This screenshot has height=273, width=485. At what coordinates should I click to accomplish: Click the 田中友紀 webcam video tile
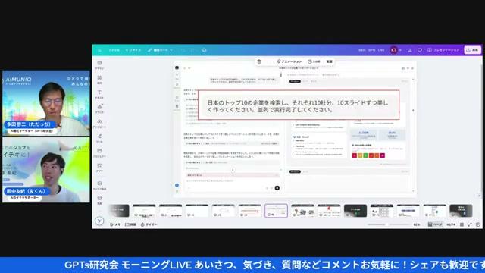click(46, 170)
